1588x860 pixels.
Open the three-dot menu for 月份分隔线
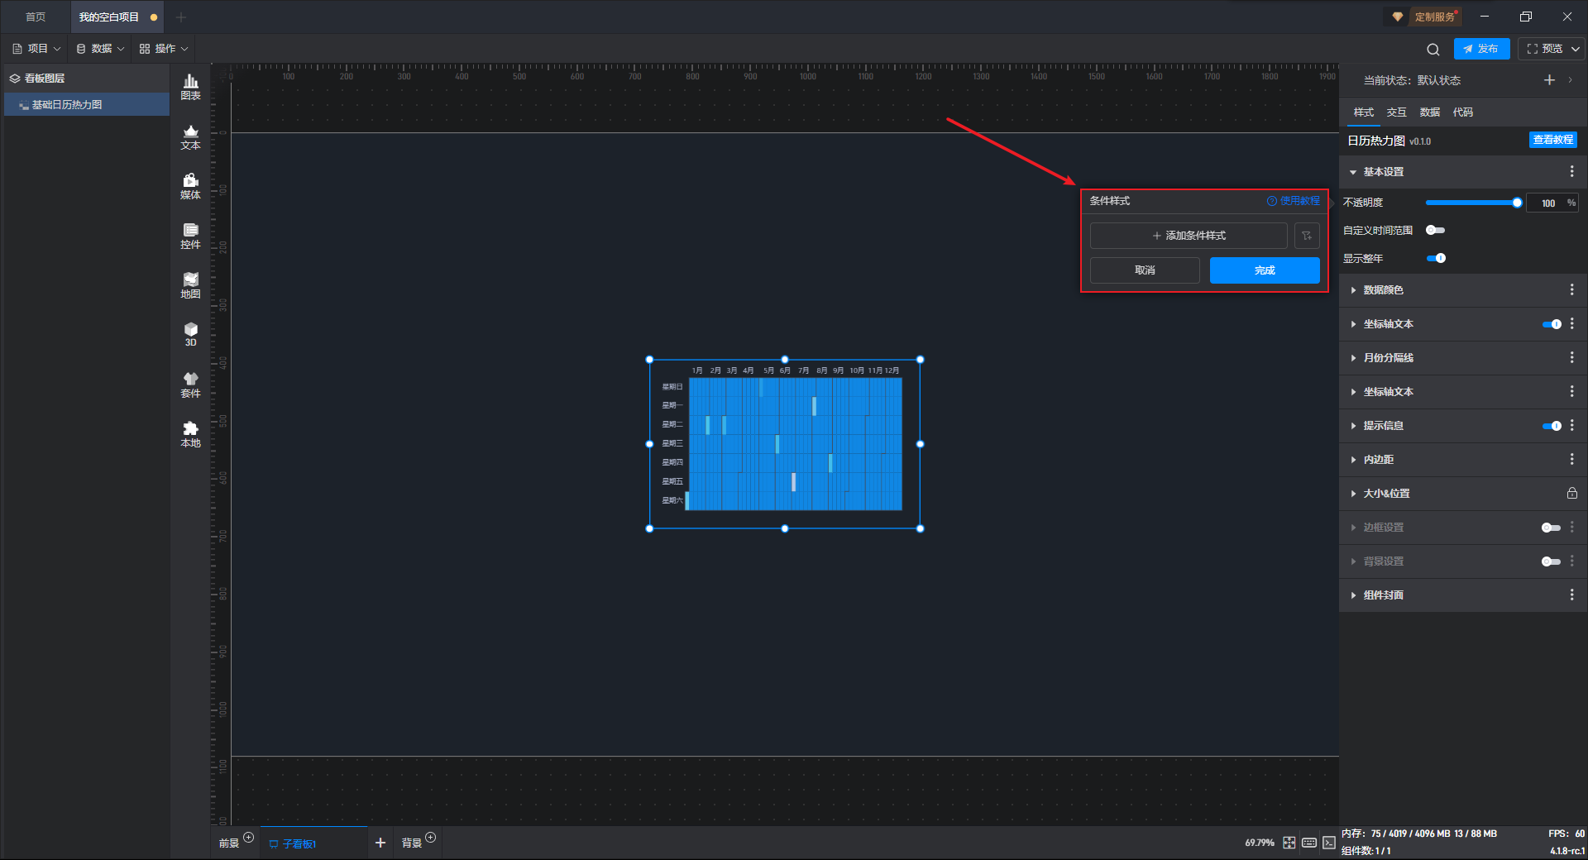(x=1571, y=357)
